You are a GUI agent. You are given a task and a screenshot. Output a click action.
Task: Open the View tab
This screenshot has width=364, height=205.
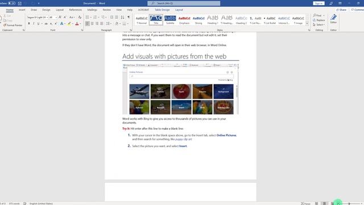[119, 10]
